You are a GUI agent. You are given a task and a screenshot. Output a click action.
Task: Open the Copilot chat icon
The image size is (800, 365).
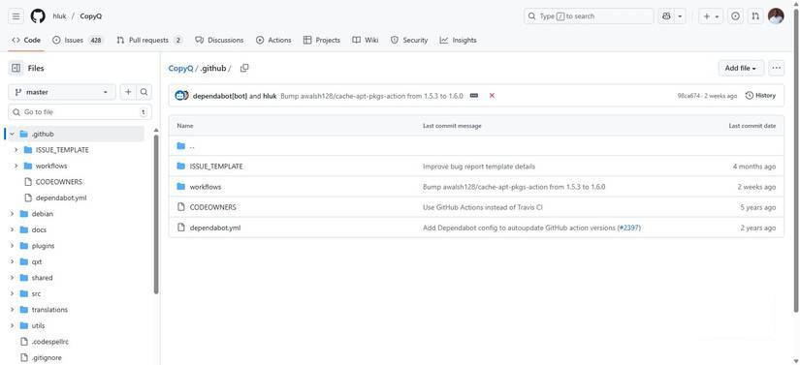click(x=666, y=16)
